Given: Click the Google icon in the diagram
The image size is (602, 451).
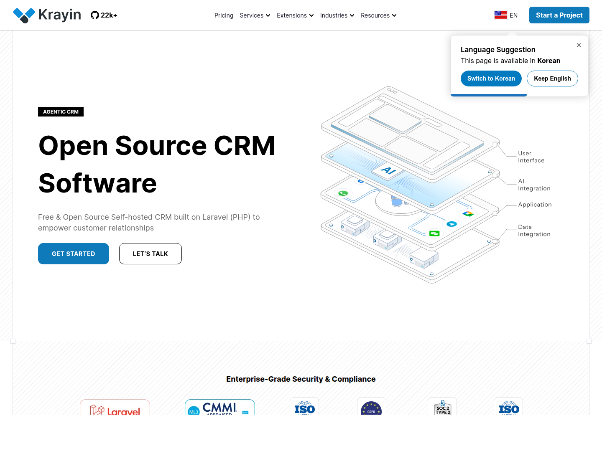Looking at the screenshot, I should [468, 214].
